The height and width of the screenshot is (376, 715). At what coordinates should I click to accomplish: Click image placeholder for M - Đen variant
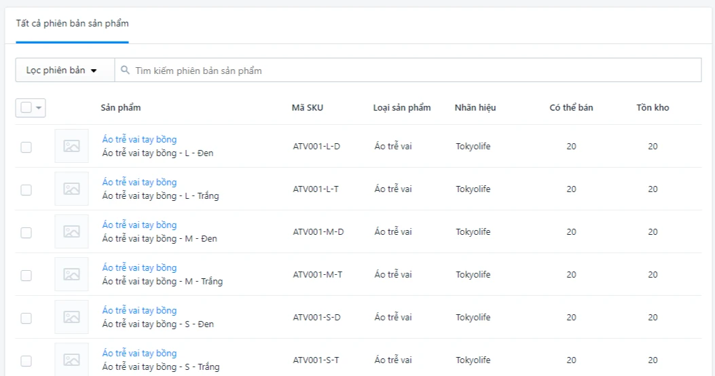coord(71,231)
